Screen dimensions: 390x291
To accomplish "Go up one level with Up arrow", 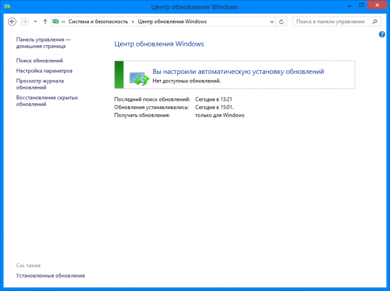I will pyautogui.click(x=45, y=21).
